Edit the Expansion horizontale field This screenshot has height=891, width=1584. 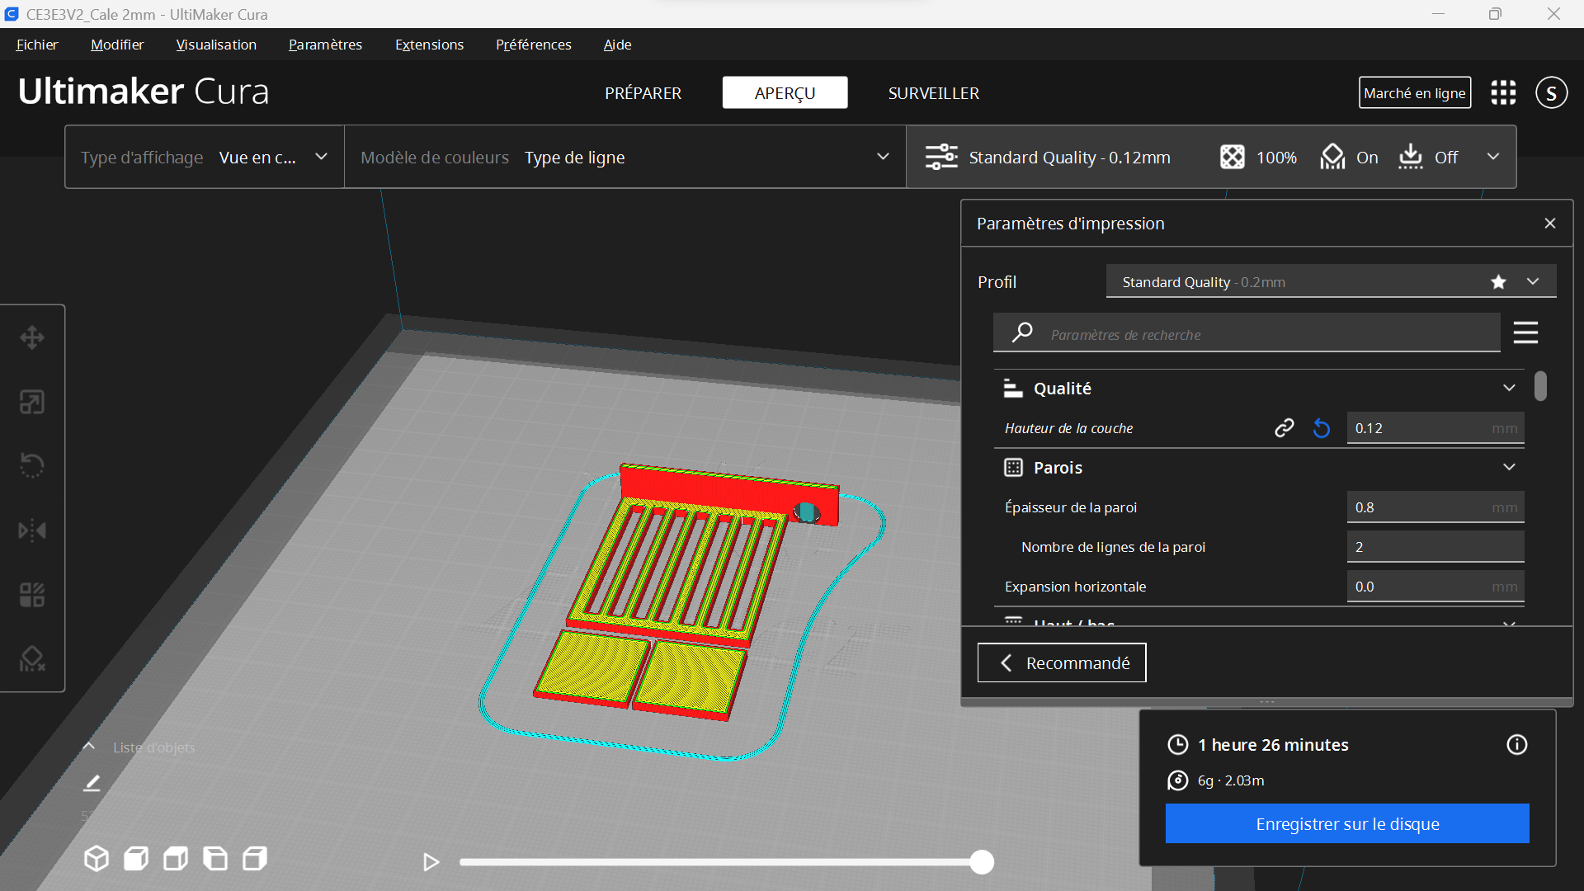[1435, 587]
